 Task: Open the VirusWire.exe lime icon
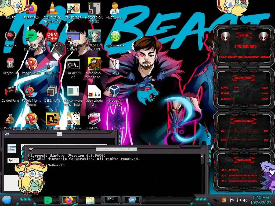(x=115, y=39)
